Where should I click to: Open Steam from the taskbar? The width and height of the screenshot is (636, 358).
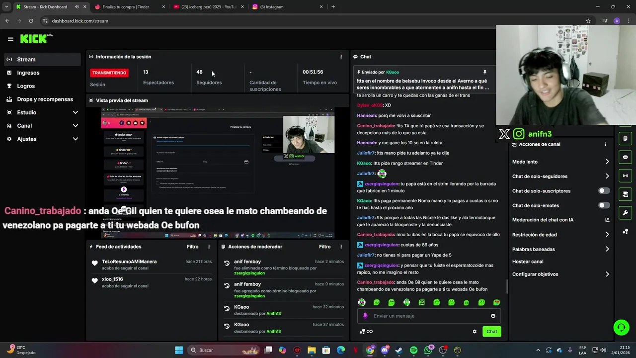pyautogui.click(x=399, y=350)
